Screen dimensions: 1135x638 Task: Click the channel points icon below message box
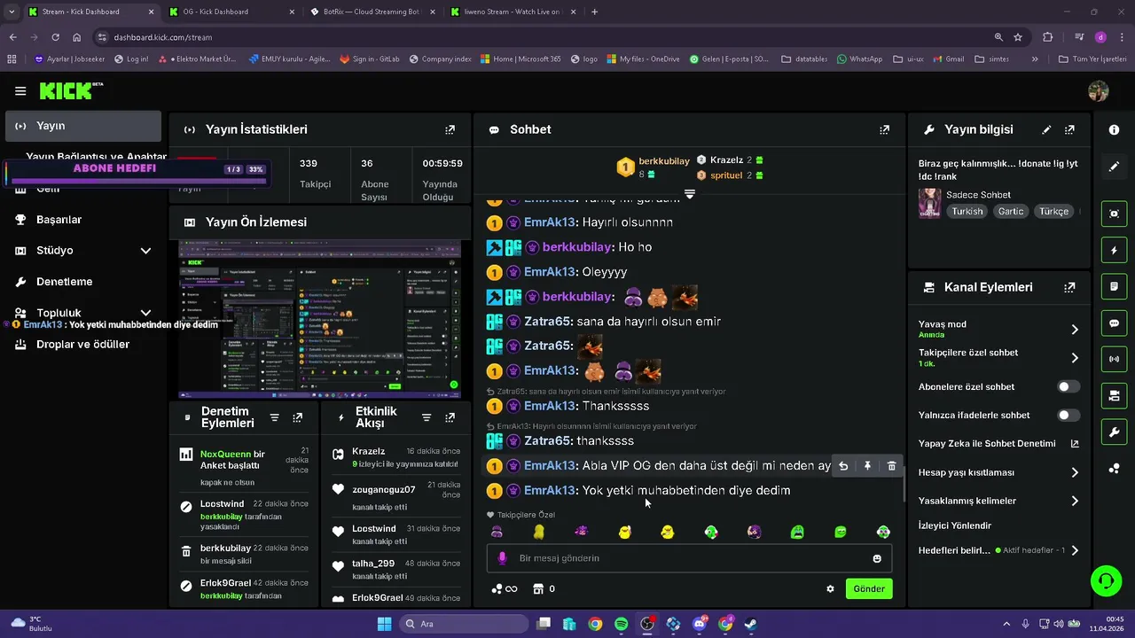tap(497, 588)
